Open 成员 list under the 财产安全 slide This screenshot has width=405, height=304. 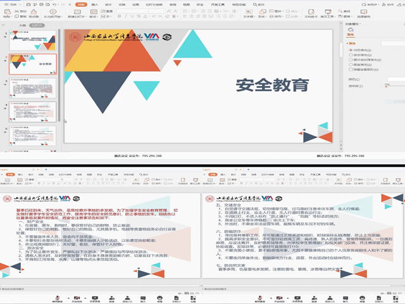[127, 299]
